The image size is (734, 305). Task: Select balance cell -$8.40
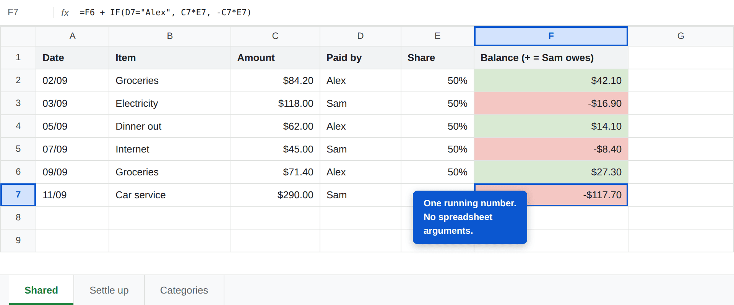551,149
